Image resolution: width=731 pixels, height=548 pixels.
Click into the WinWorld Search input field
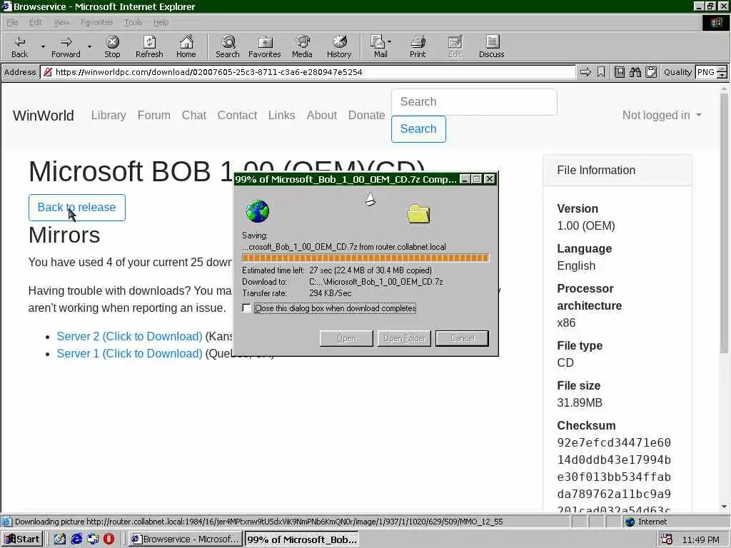[x=474, y=101]
